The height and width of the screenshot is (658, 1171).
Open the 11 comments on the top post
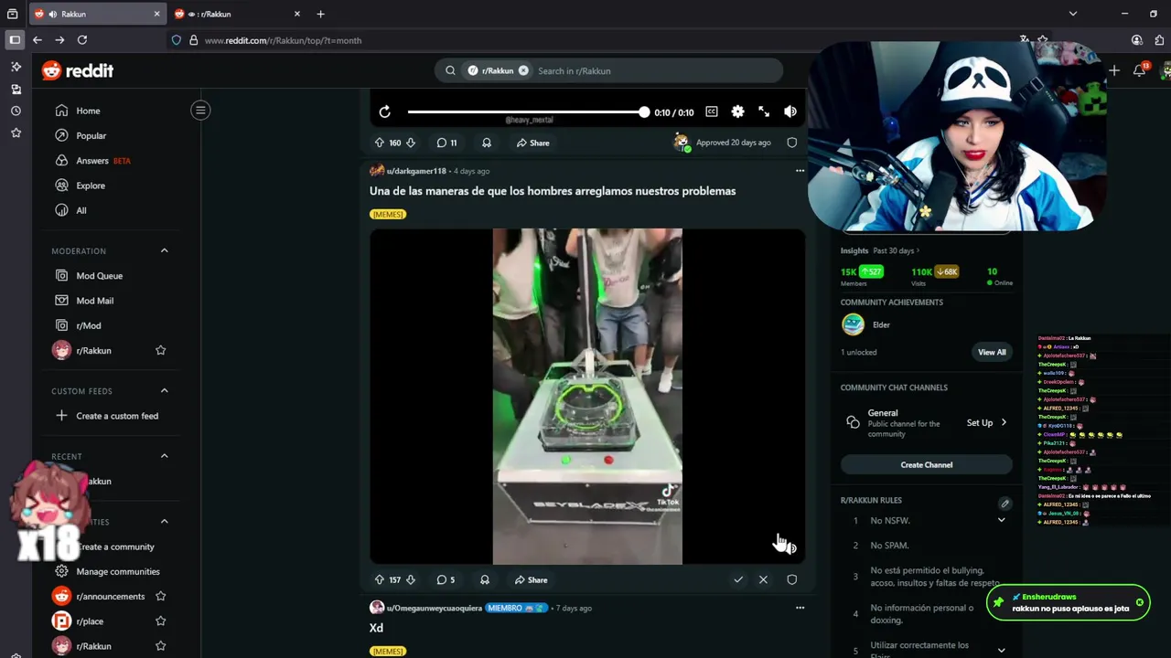(x=446, y=143)
